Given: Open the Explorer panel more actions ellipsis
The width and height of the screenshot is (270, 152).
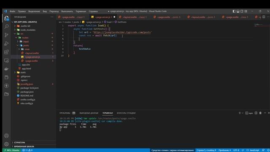Looking at the screenshot, I should [x=52, y=17].
